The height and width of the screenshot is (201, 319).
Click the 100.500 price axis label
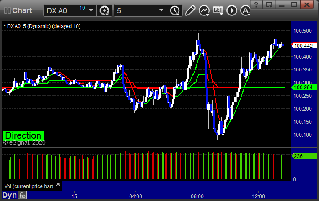303,31
